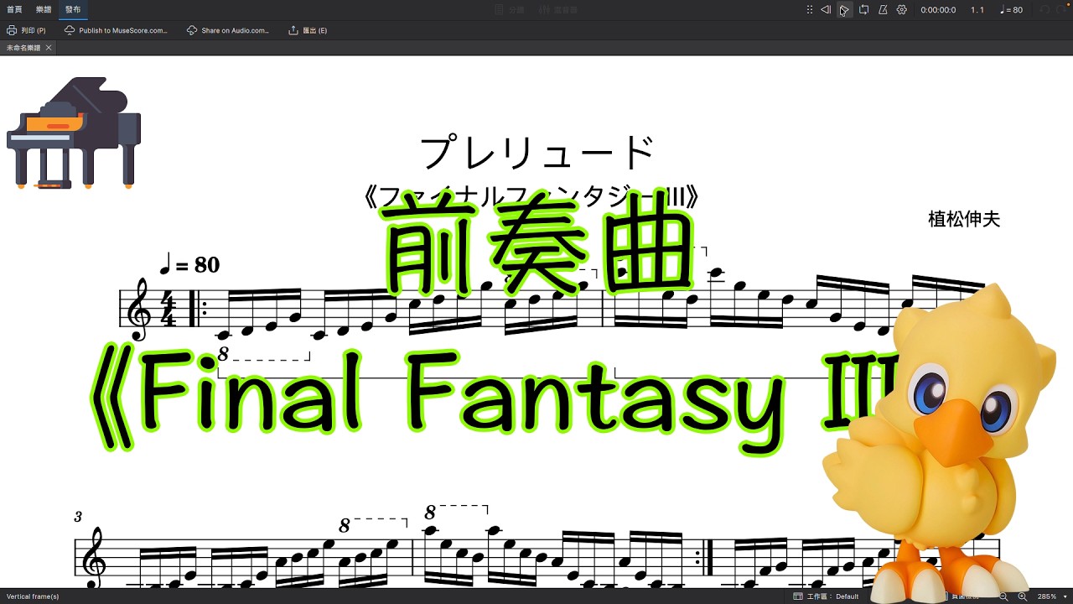The image size is (1073, 604).
Task: Close the 未命名樂譜 score tab
Action: (49, 48)
